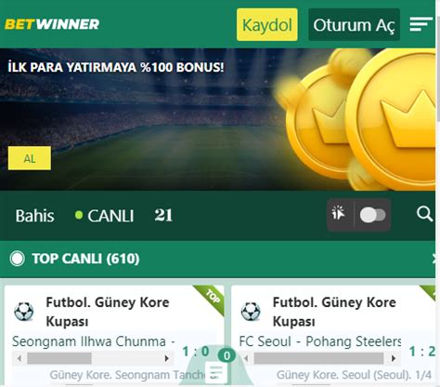Click the one-click bet cursor icon
440x387 pixels.
[339, 214]
